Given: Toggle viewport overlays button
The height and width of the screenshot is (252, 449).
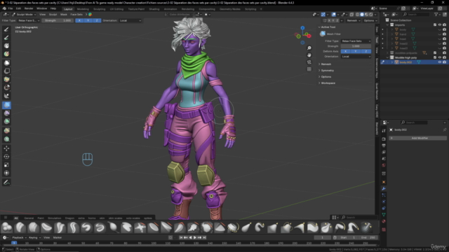Looking at the screenshot, I should point(334,15).
